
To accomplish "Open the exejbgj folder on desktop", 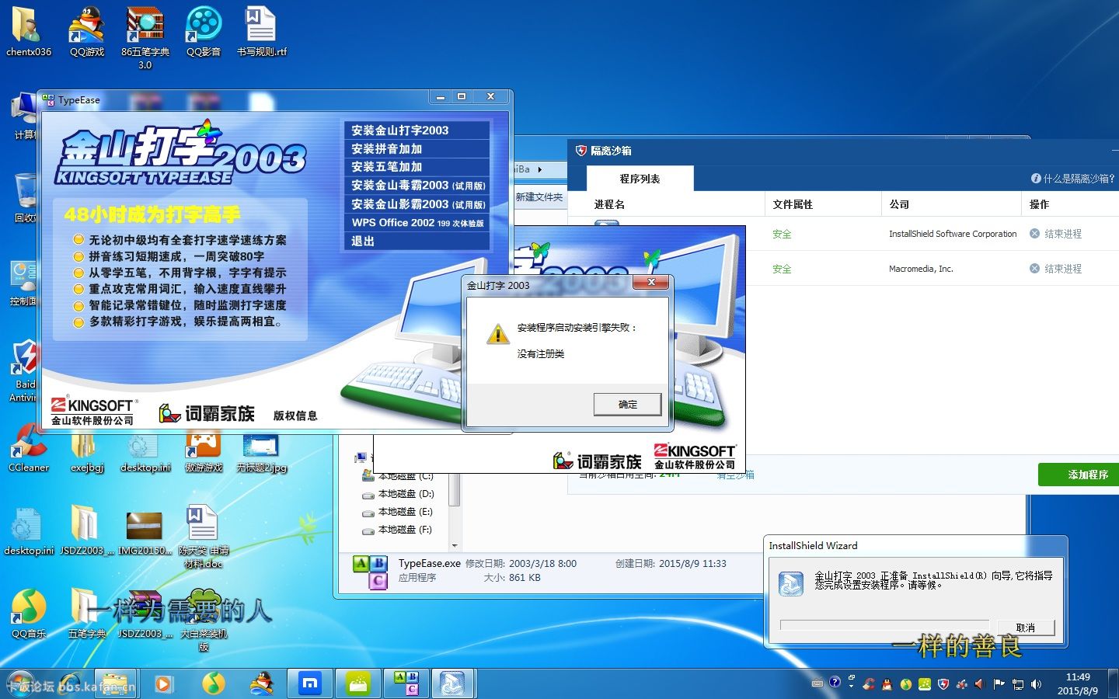I will [86, 449].
